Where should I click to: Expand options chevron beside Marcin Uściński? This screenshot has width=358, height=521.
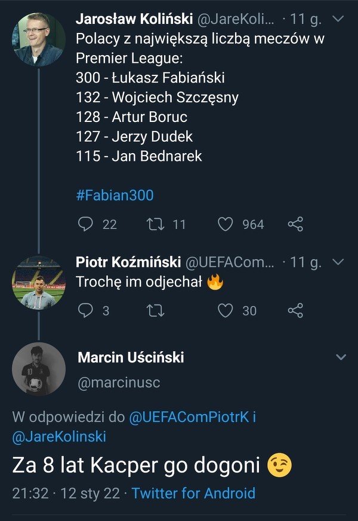[x=341, y=357]
